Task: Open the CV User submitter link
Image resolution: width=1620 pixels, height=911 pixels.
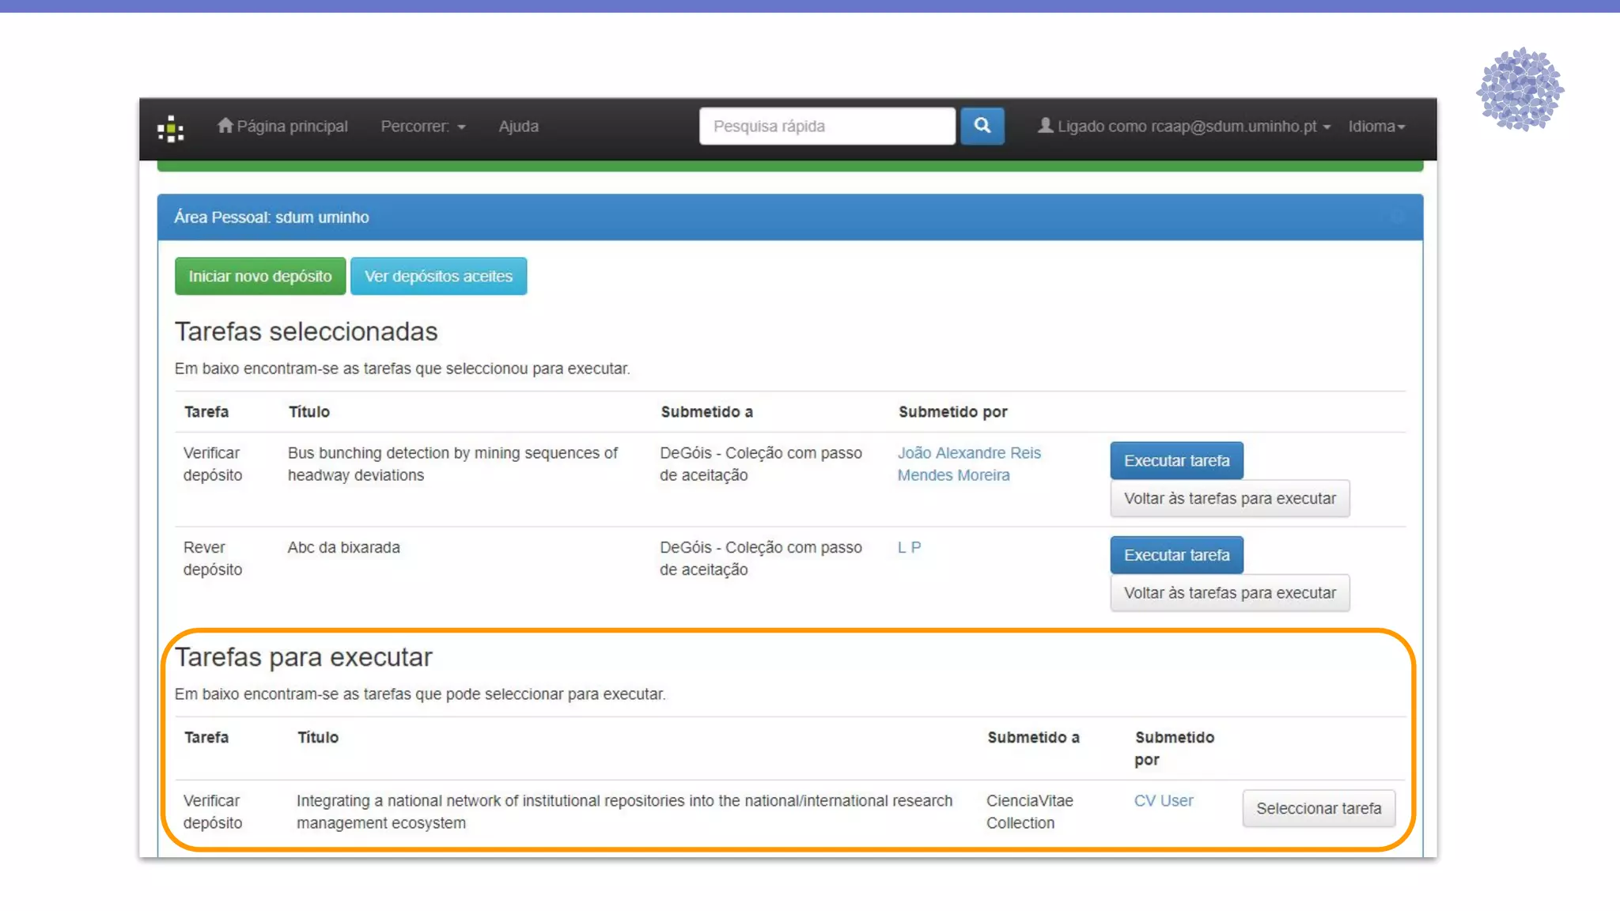Action: point(1163,800)
